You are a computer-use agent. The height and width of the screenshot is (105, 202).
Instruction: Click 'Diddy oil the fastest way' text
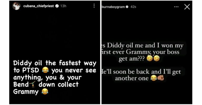tap(55, 63)
